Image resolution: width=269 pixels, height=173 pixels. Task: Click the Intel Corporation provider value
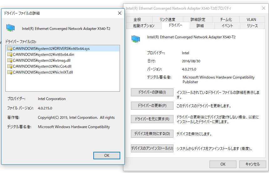52,99
